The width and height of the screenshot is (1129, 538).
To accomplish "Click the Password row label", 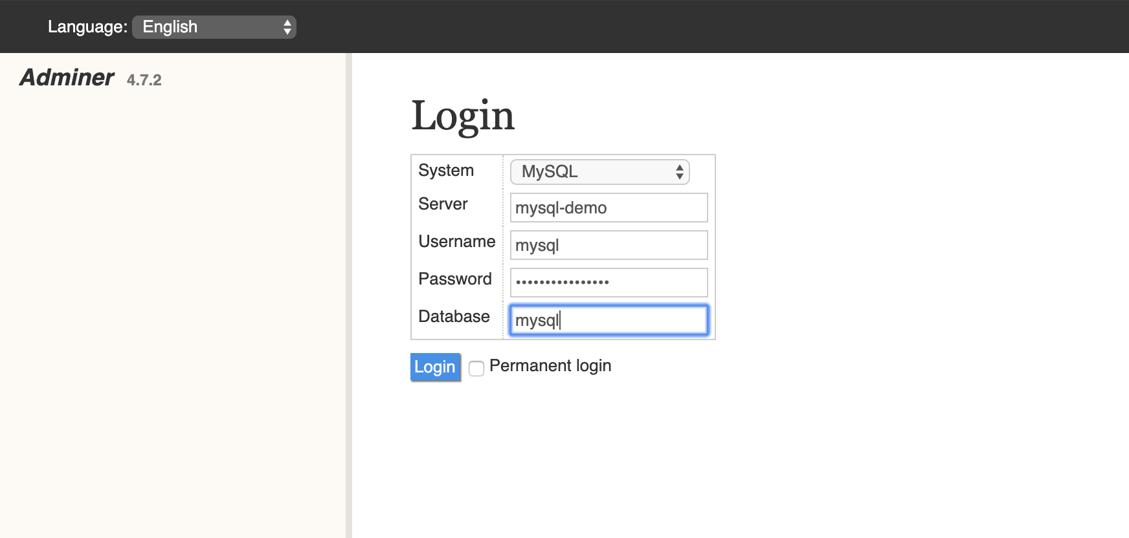I will pos(454,279).
